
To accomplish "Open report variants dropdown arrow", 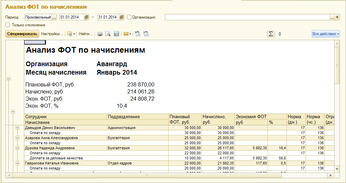I will tap(74, 34).
